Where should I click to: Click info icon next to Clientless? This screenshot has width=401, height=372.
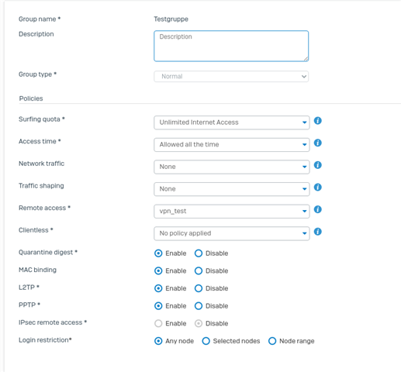[x=317, y=232]
